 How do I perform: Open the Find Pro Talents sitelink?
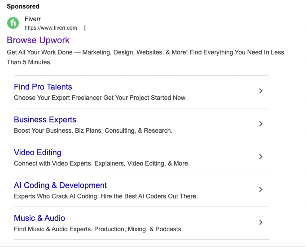click(43, 87)
